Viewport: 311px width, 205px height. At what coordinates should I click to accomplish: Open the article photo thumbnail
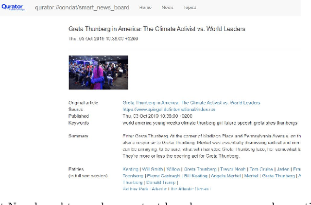98,73
